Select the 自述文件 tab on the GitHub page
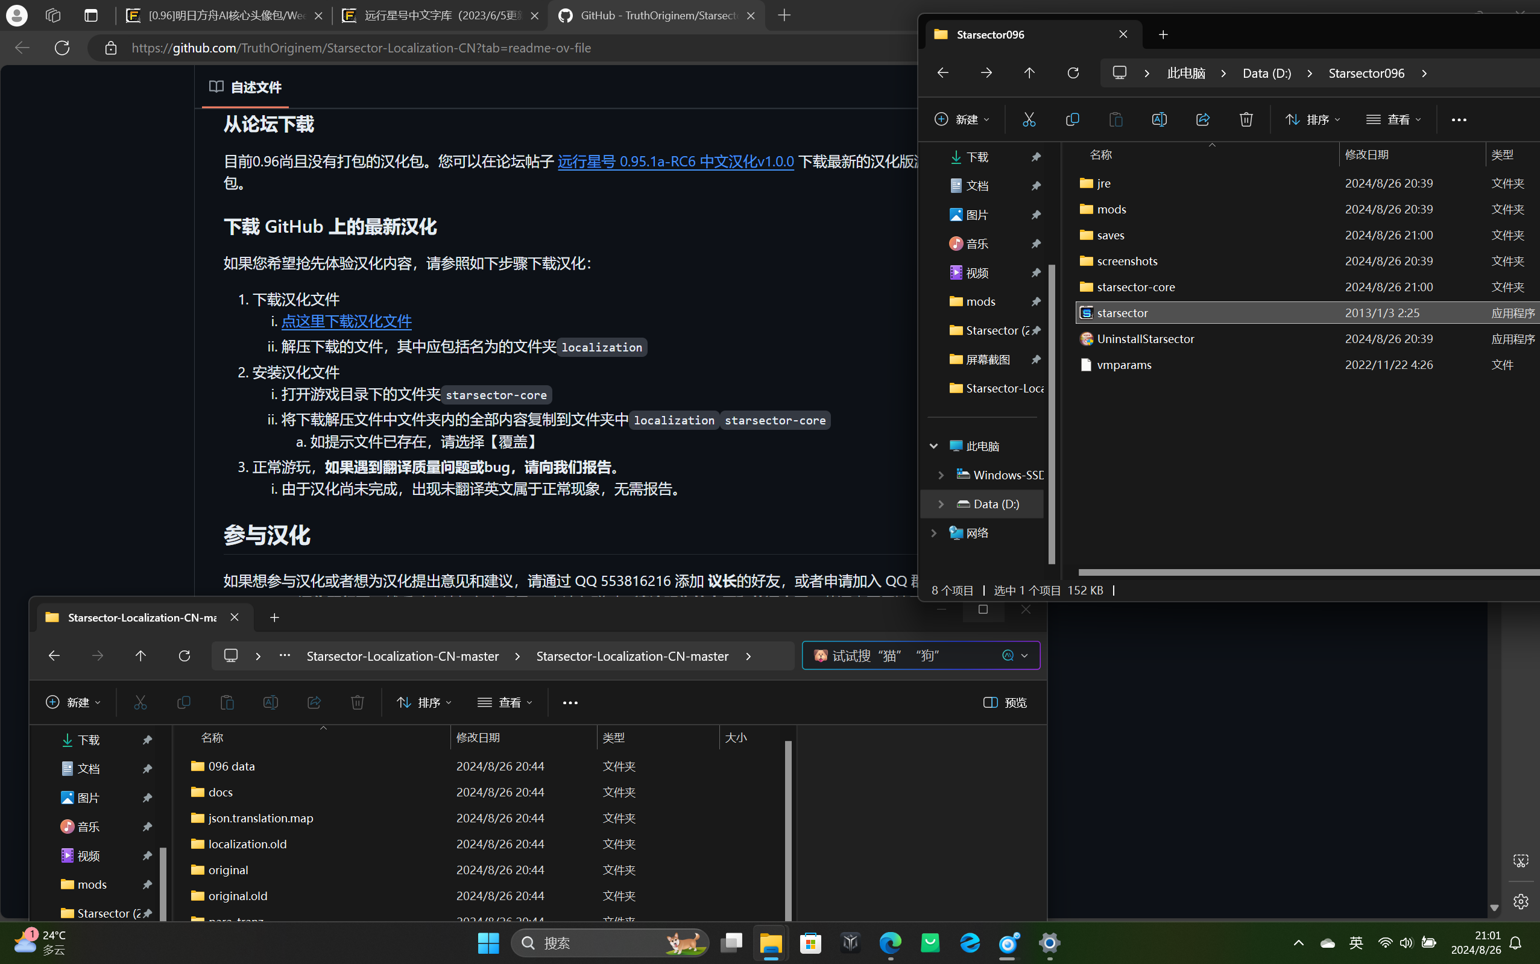Screen dimensions: 1540x964 tap(254, 87)
